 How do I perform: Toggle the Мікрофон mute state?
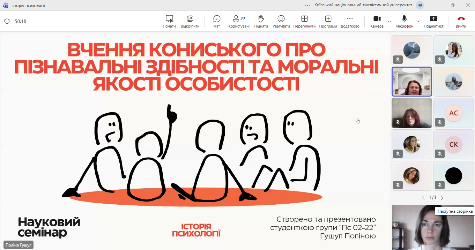tap(404, 21)
